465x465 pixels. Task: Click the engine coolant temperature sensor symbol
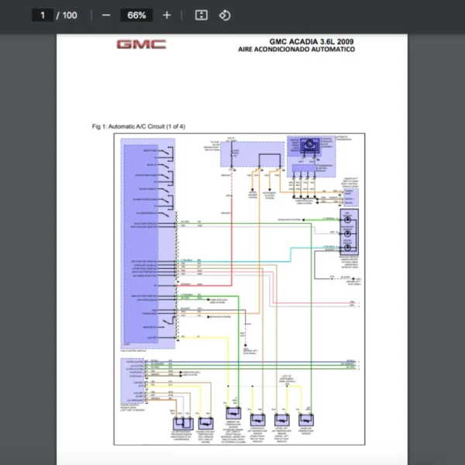pos(206,424)
